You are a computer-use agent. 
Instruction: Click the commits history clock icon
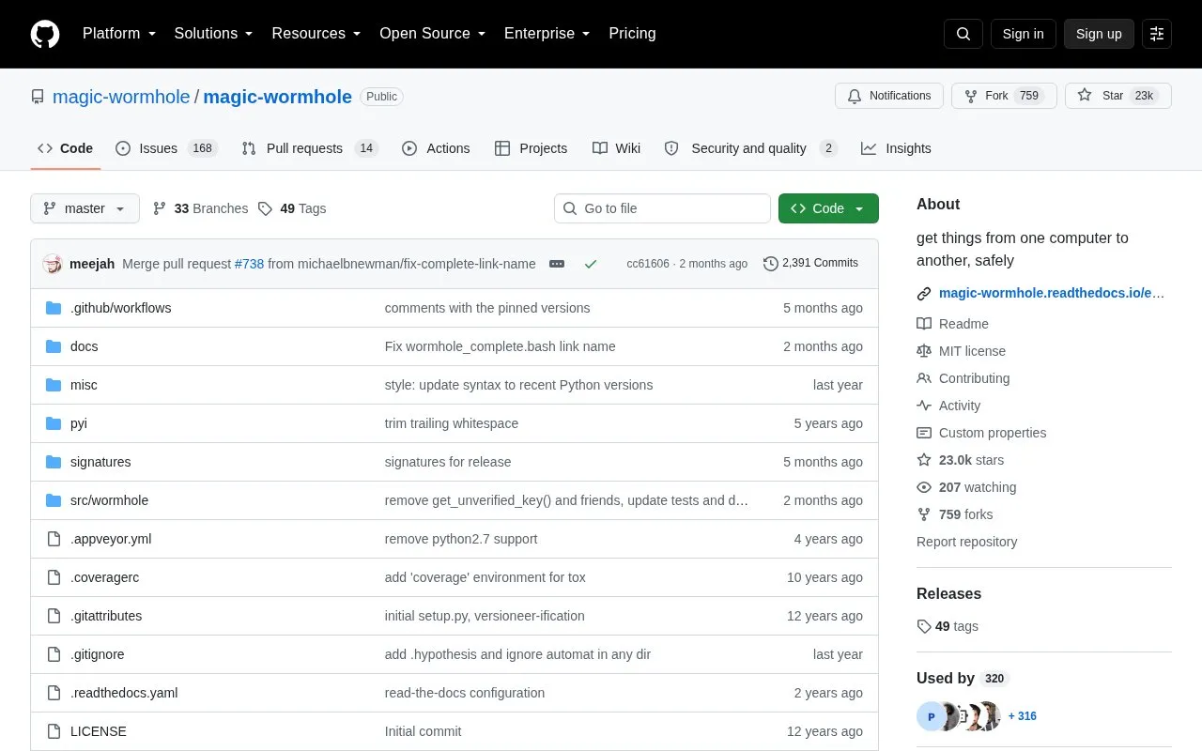pyautogui.click(x=771, y=264)
